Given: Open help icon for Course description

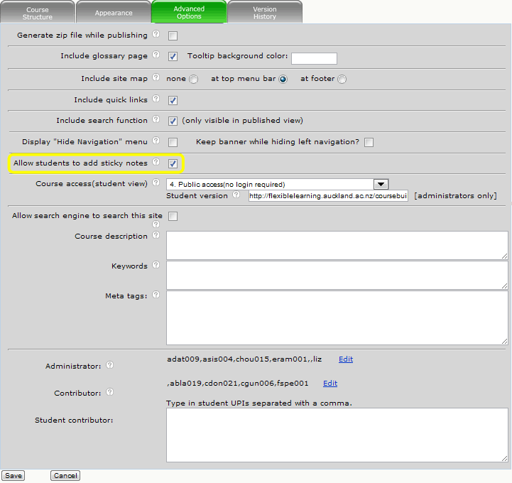Looking at the screenshot, I should (x=156, y=235).
